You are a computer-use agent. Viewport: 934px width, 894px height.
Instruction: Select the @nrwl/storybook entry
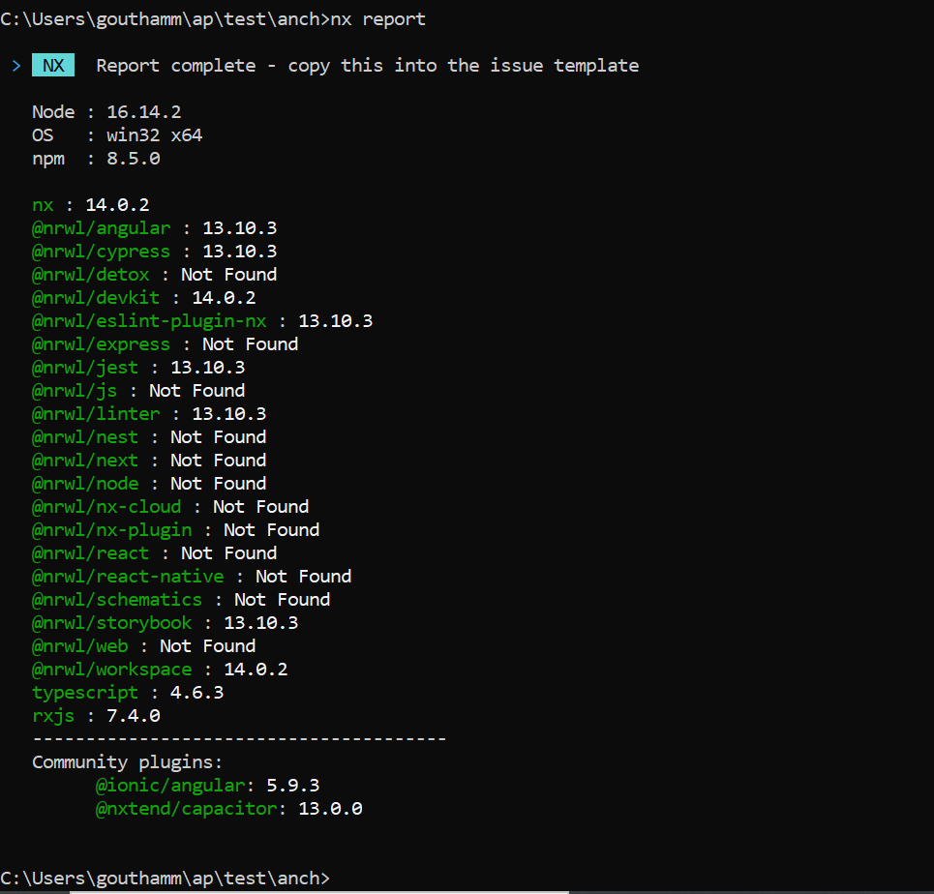click(111, 622)
